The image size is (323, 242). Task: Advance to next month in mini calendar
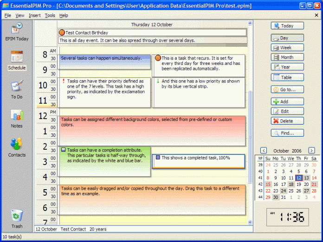tap(312, 151)
